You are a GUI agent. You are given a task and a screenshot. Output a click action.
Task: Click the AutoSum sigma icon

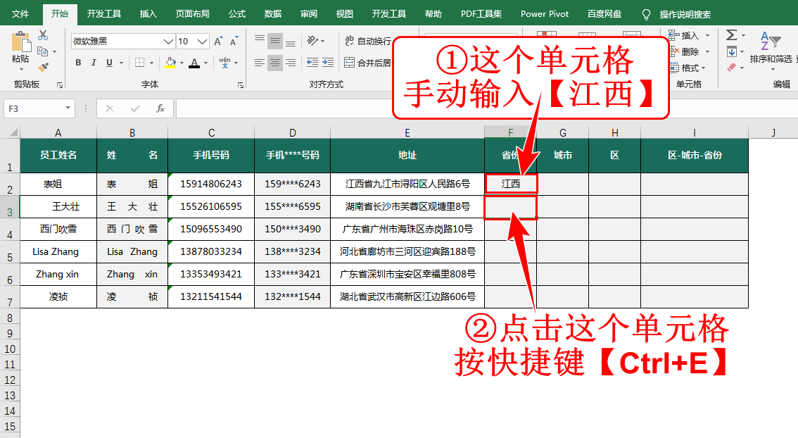click(x=731, y=35)
